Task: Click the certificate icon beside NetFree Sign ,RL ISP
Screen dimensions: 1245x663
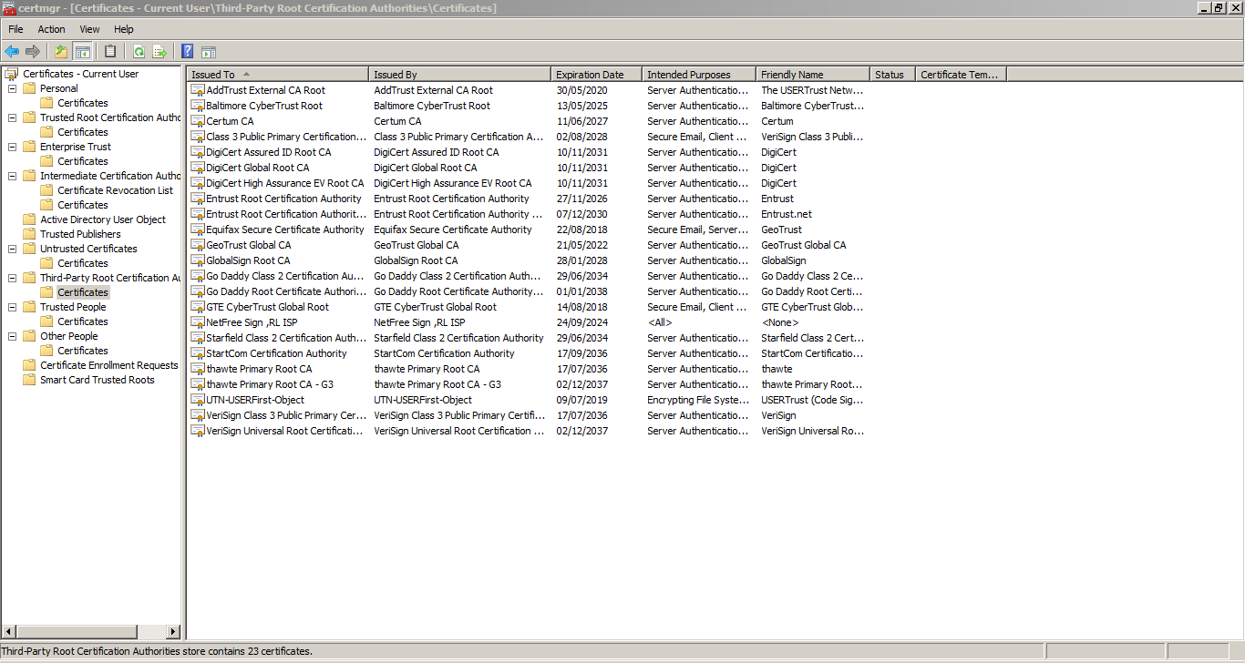Action: click(x=198, y=322)
